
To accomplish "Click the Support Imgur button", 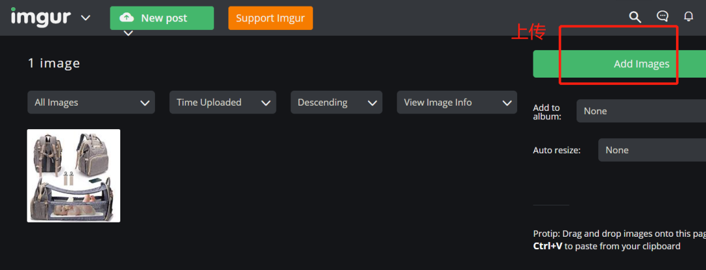I will 270,18.
